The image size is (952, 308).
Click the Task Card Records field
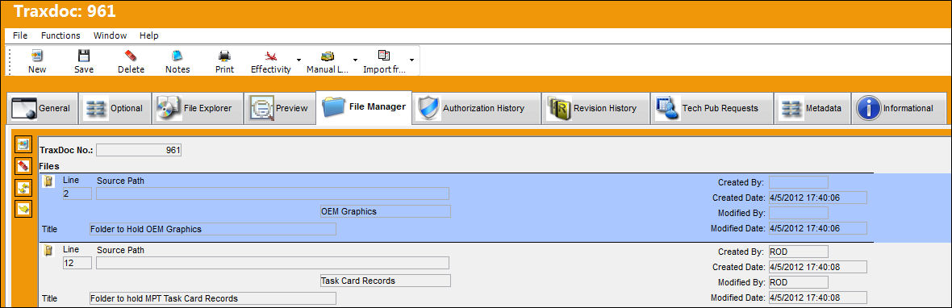[x=386, y=281]
